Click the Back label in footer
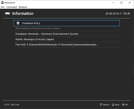 point(117,105)
